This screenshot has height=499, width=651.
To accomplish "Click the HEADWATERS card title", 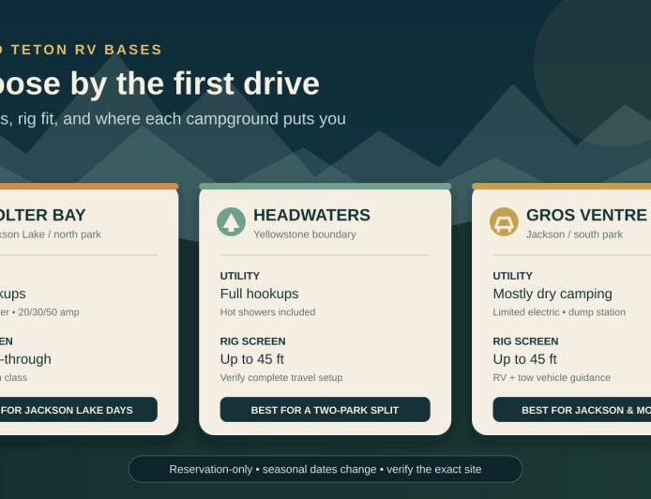I will (x=311, y=215).
